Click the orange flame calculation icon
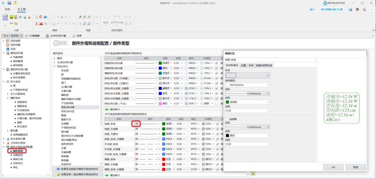This screenshot has width=376, height=179. [x=29, y=17]
